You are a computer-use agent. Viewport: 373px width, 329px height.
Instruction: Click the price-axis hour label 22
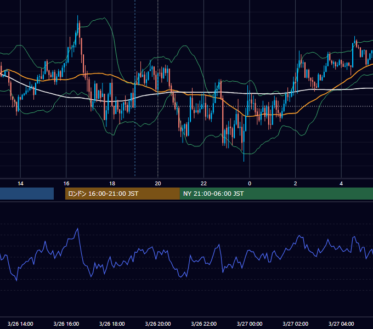click(x=204, y=184)
